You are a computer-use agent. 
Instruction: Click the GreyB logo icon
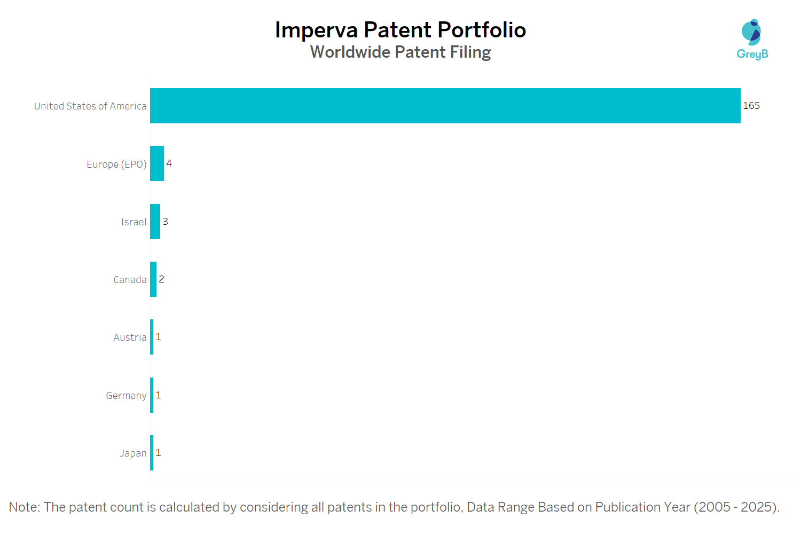tap(751, 32)
